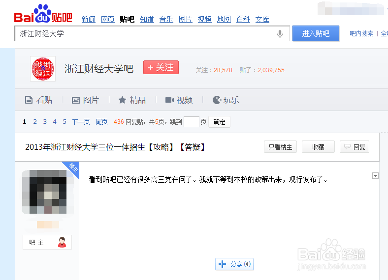The image size is (388, 280).
Task: Click the current page number 1
Action: [x=24, y=122]
